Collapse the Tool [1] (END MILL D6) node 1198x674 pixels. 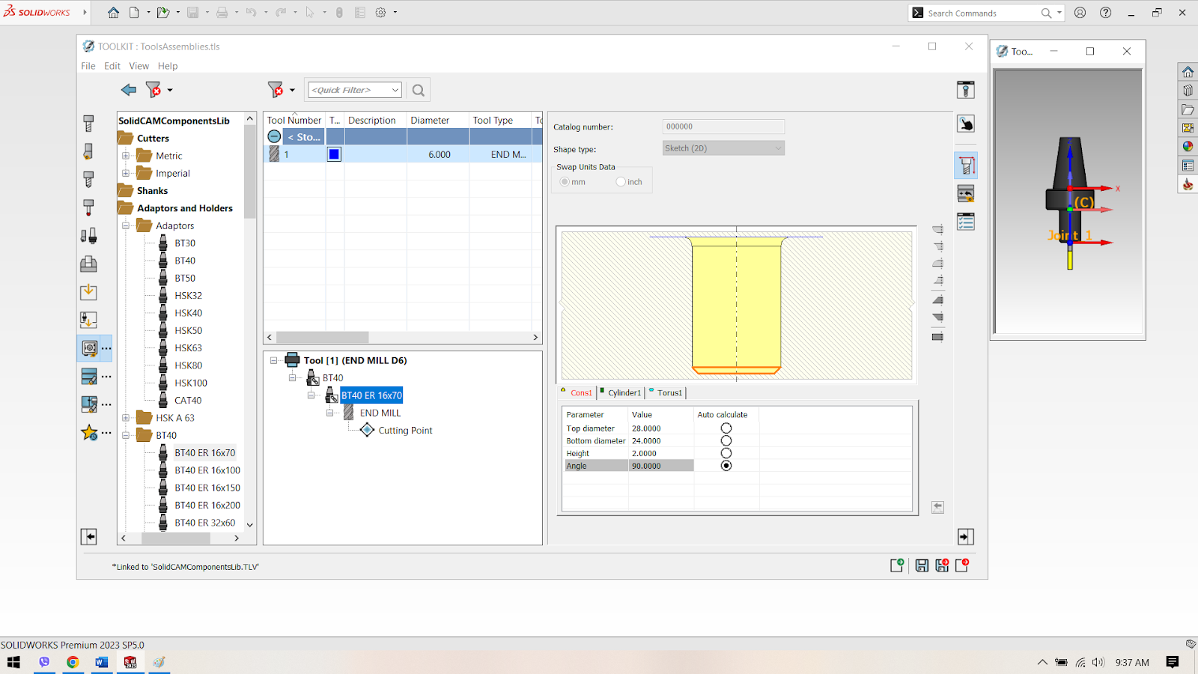point(273,360)
